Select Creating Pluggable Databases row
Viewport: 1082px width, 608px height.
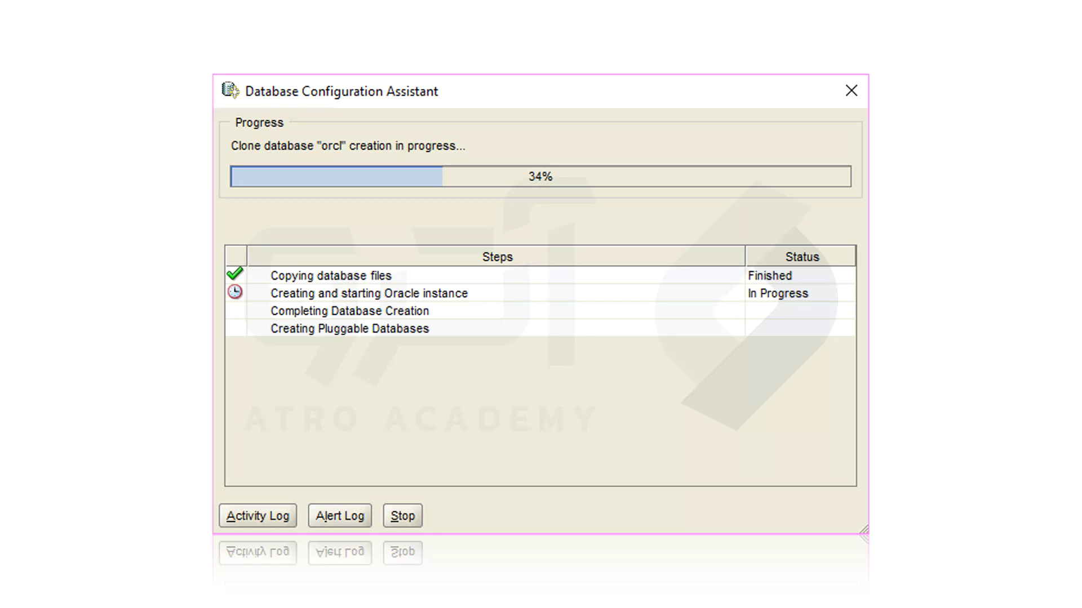(x=349, y=328)
